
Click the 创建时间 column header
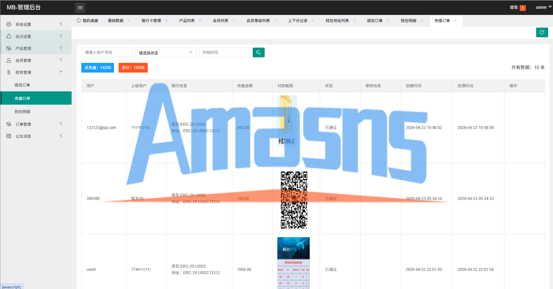point(413,86)
